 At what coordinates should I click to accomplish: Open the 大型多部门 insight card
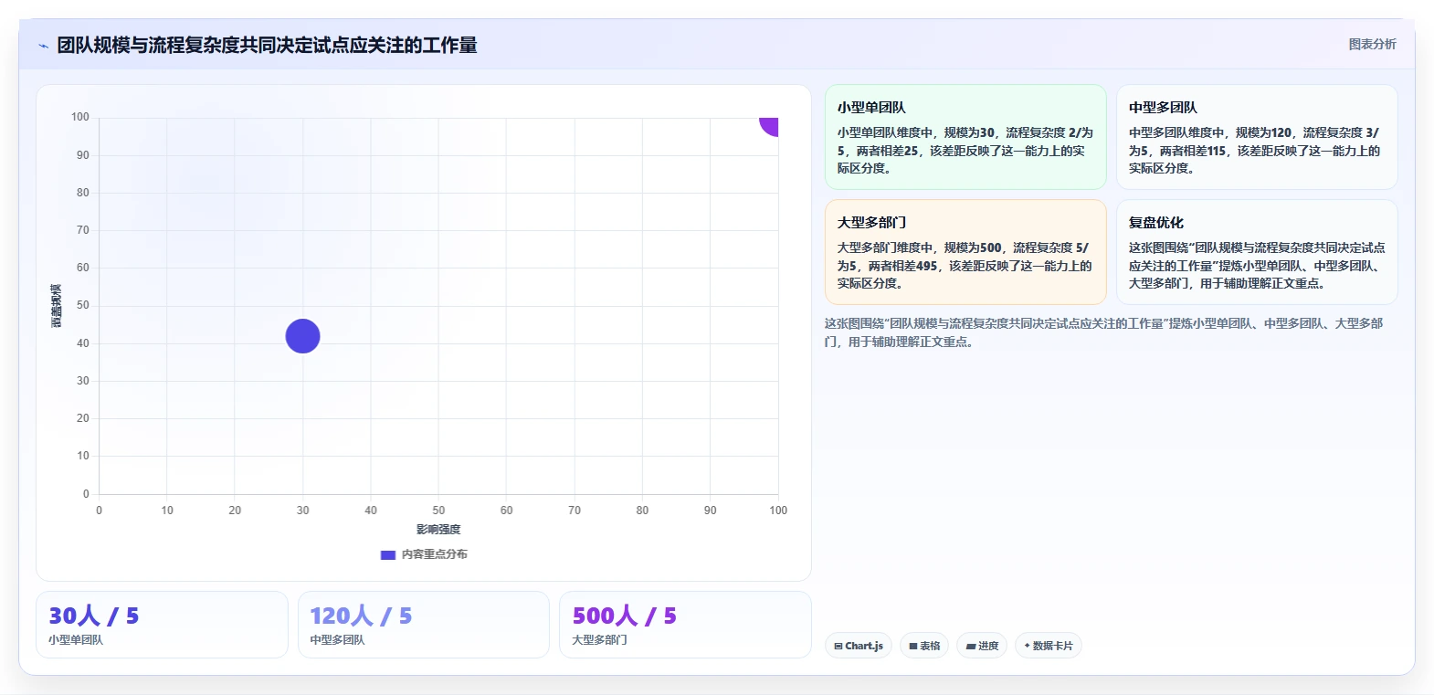(965, 252)
